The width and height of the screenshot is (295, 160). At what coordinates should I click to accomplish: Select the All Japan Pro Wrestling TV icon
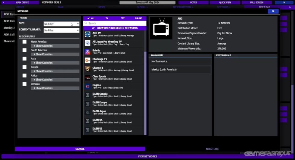click(87, 43)
